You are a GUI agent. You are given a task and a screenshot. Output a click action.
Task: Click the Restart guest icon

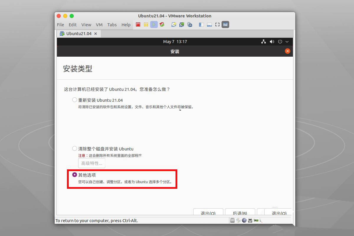pos(162,24)
